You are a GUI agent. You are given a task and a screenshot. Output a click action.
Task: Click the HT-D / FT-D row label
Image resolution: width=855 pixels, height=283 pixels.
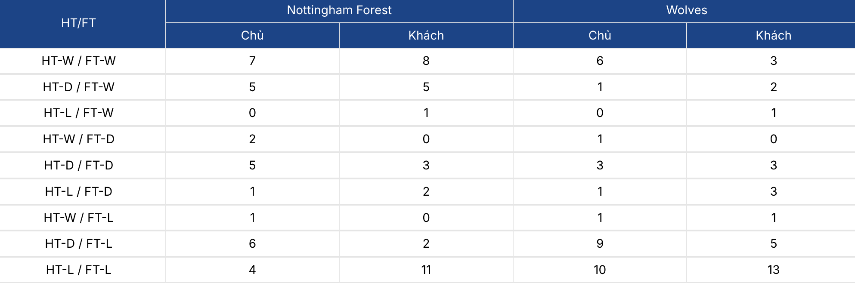click(x=78, y=165)
